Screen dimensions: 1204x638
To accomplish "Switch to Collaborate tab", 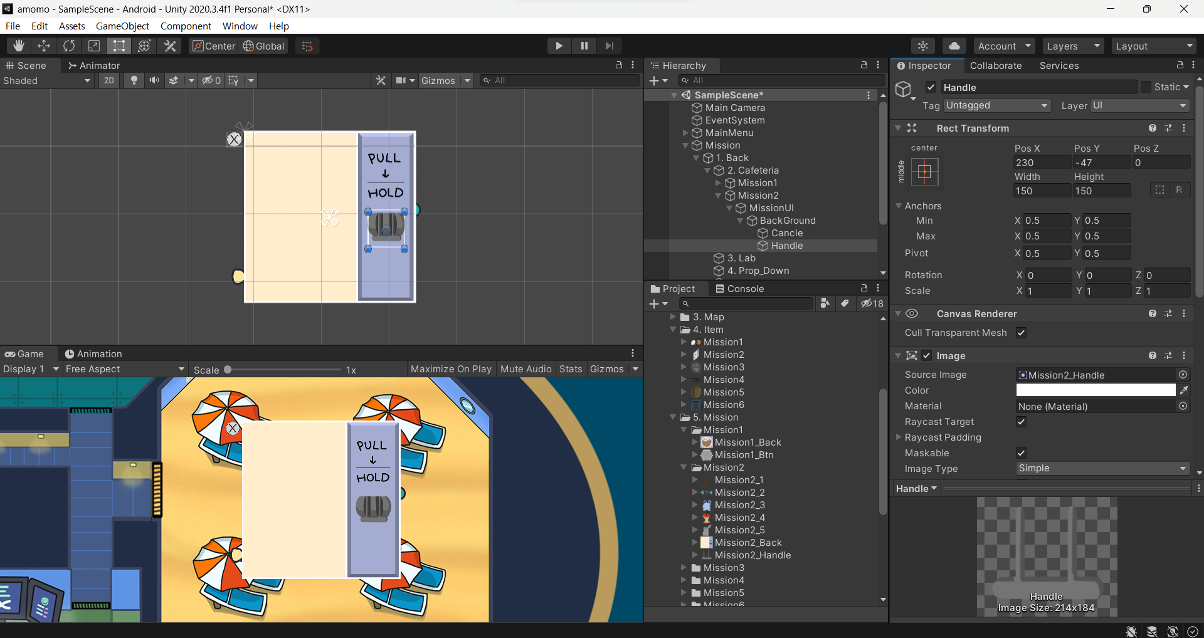I will point(996,66).
